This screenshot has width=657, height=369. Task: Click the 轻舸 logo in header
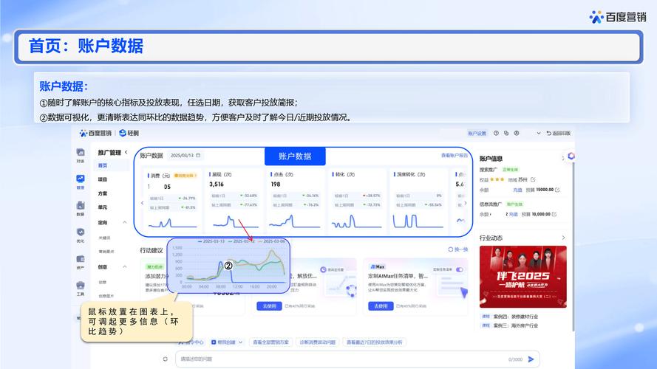[129, 133]
